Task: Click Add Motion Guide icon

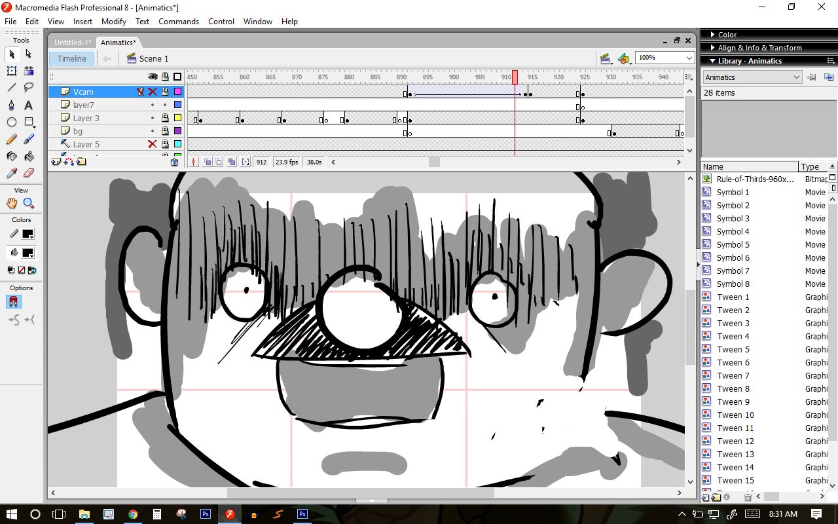Action: (x=69, y=162)
